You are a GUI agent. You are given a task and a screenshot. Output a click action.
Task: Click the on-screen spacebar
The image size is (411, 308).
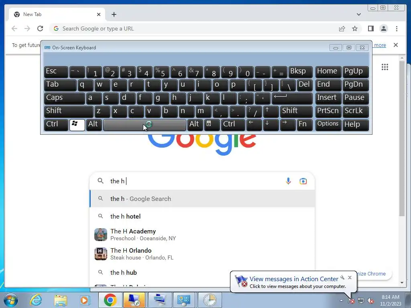click(144, 125)
